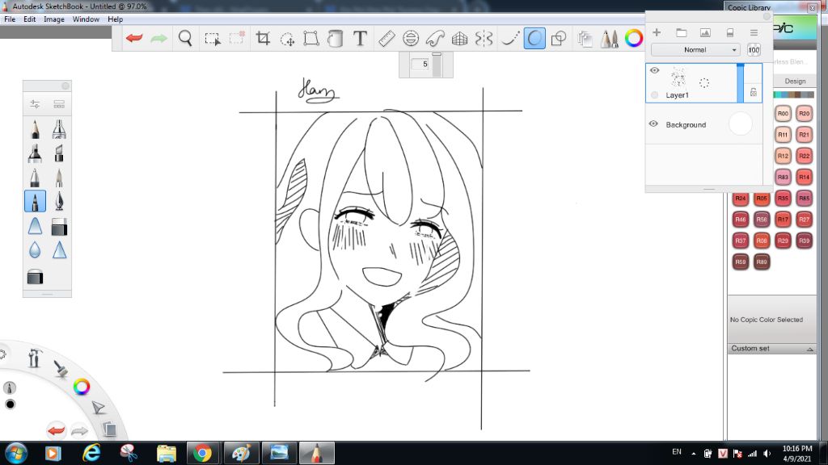This screenshot has width=828, height=465.
Task: Select the Quick Transform tool
Action: coord(287,39)
